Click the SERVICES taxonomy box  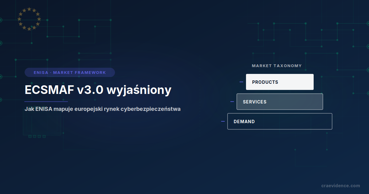[280, 102]
